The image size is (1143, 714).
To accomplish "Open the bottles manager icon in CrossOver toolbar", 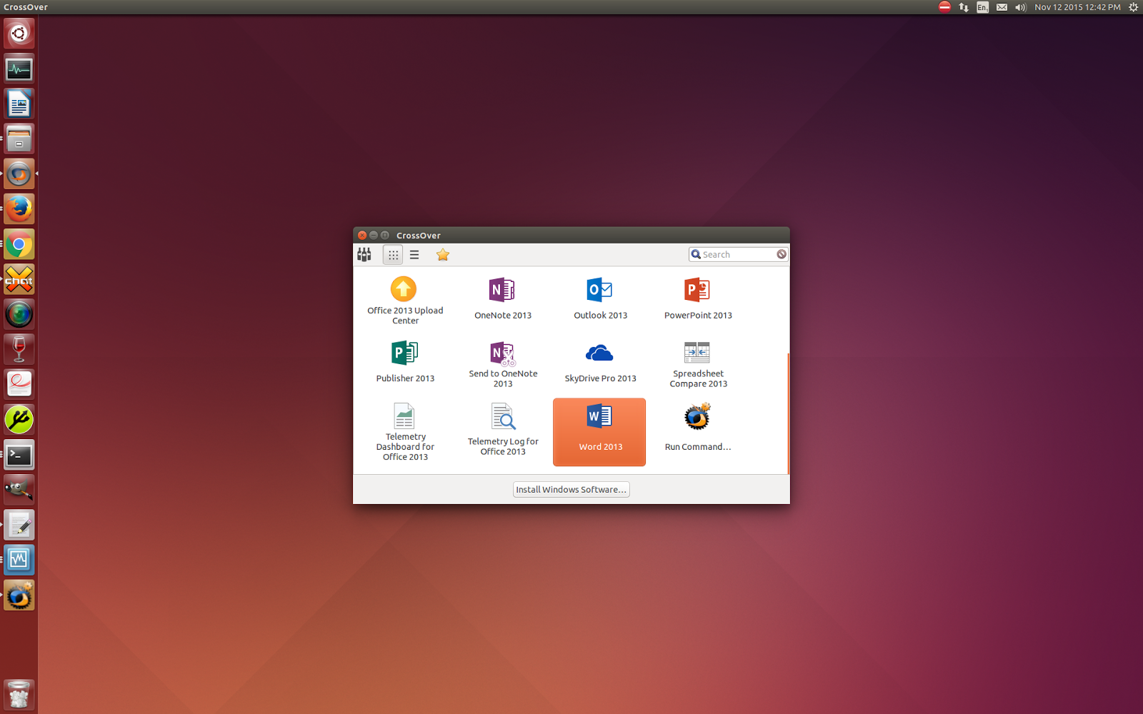I will (x=364, y=255).
